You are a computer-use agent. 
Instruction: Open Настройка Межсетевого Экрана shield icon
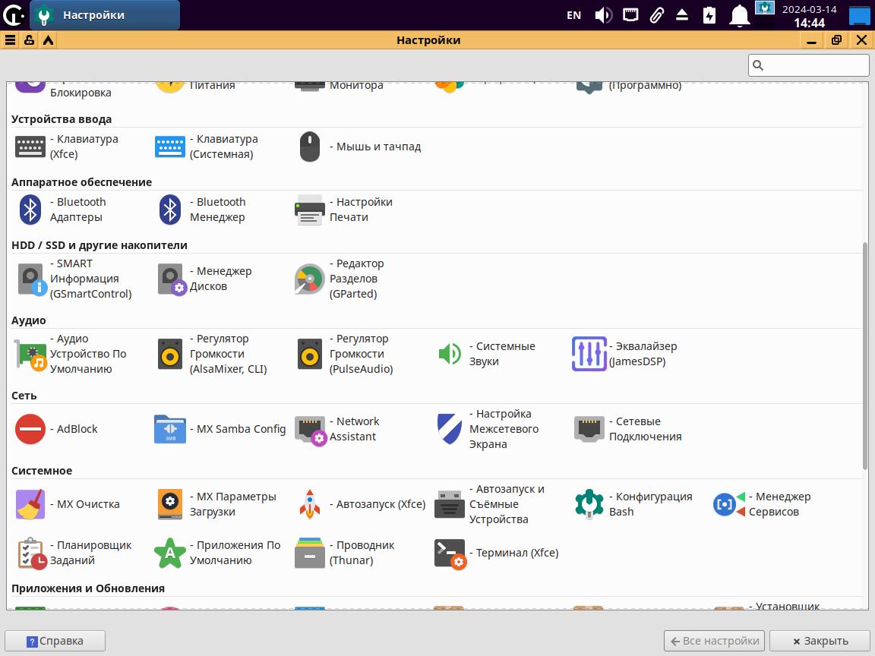(x=449, y=429)
